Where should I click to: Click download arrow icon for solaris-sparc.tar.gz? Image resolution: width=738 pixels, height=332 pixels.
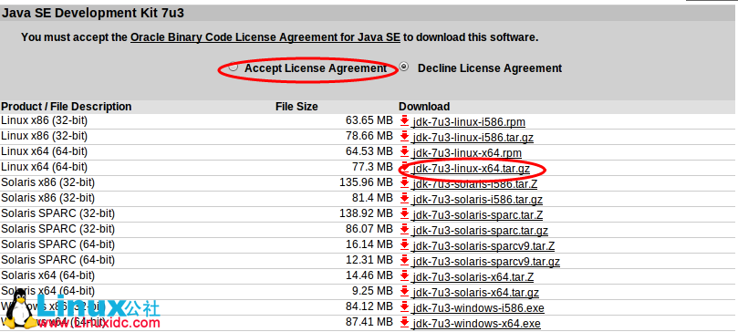404,230
